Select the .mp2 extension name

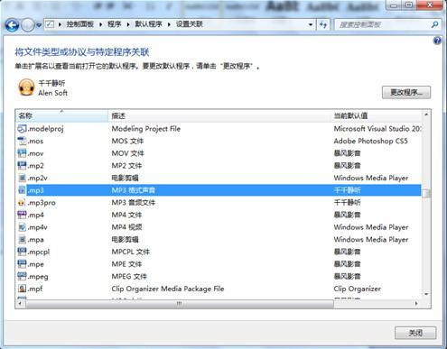tap(36, 166)
